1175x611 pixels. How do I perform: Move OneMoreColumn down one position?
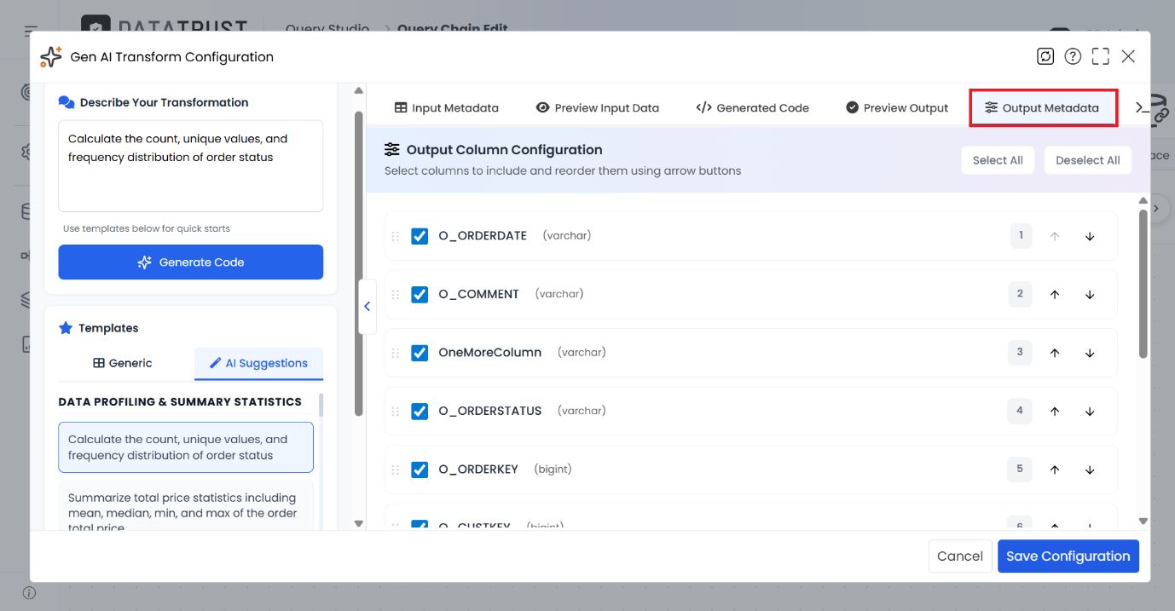1090,353
